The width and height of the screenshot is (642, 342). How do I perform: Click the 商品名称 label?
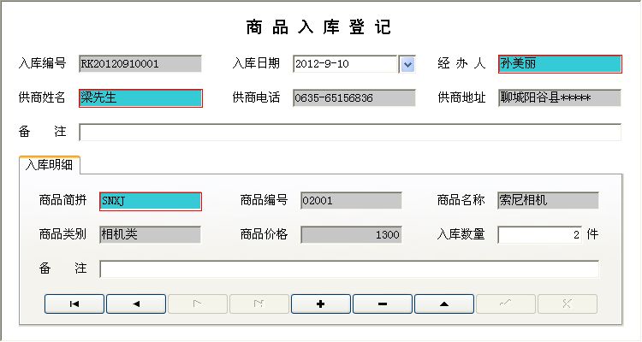(x=461, y=200)
